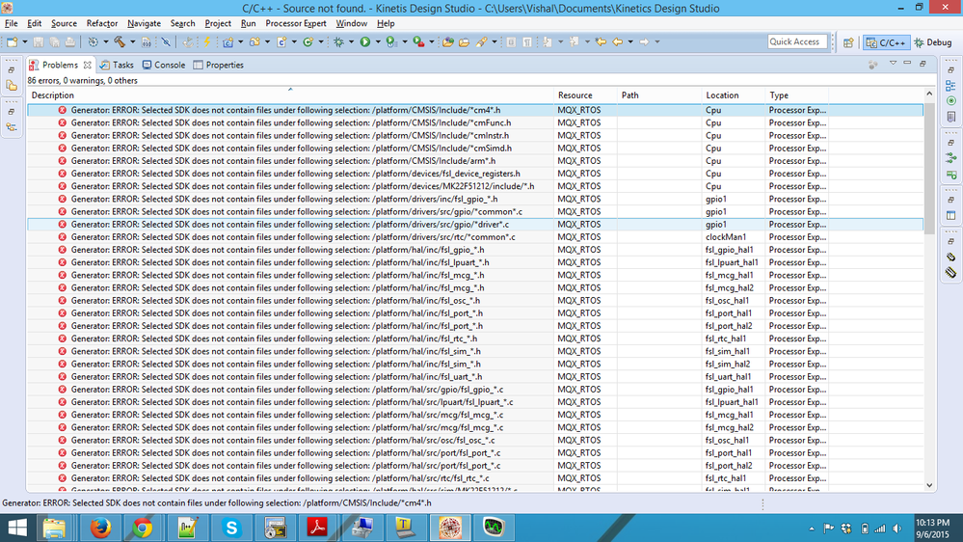Click the Open Type folder icon
The width and height of the screenshot is (963, 542).
tap(447, 41)
